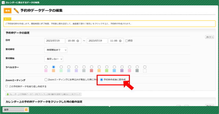Click the orange 新規 badge

click(x=8, y=11)
